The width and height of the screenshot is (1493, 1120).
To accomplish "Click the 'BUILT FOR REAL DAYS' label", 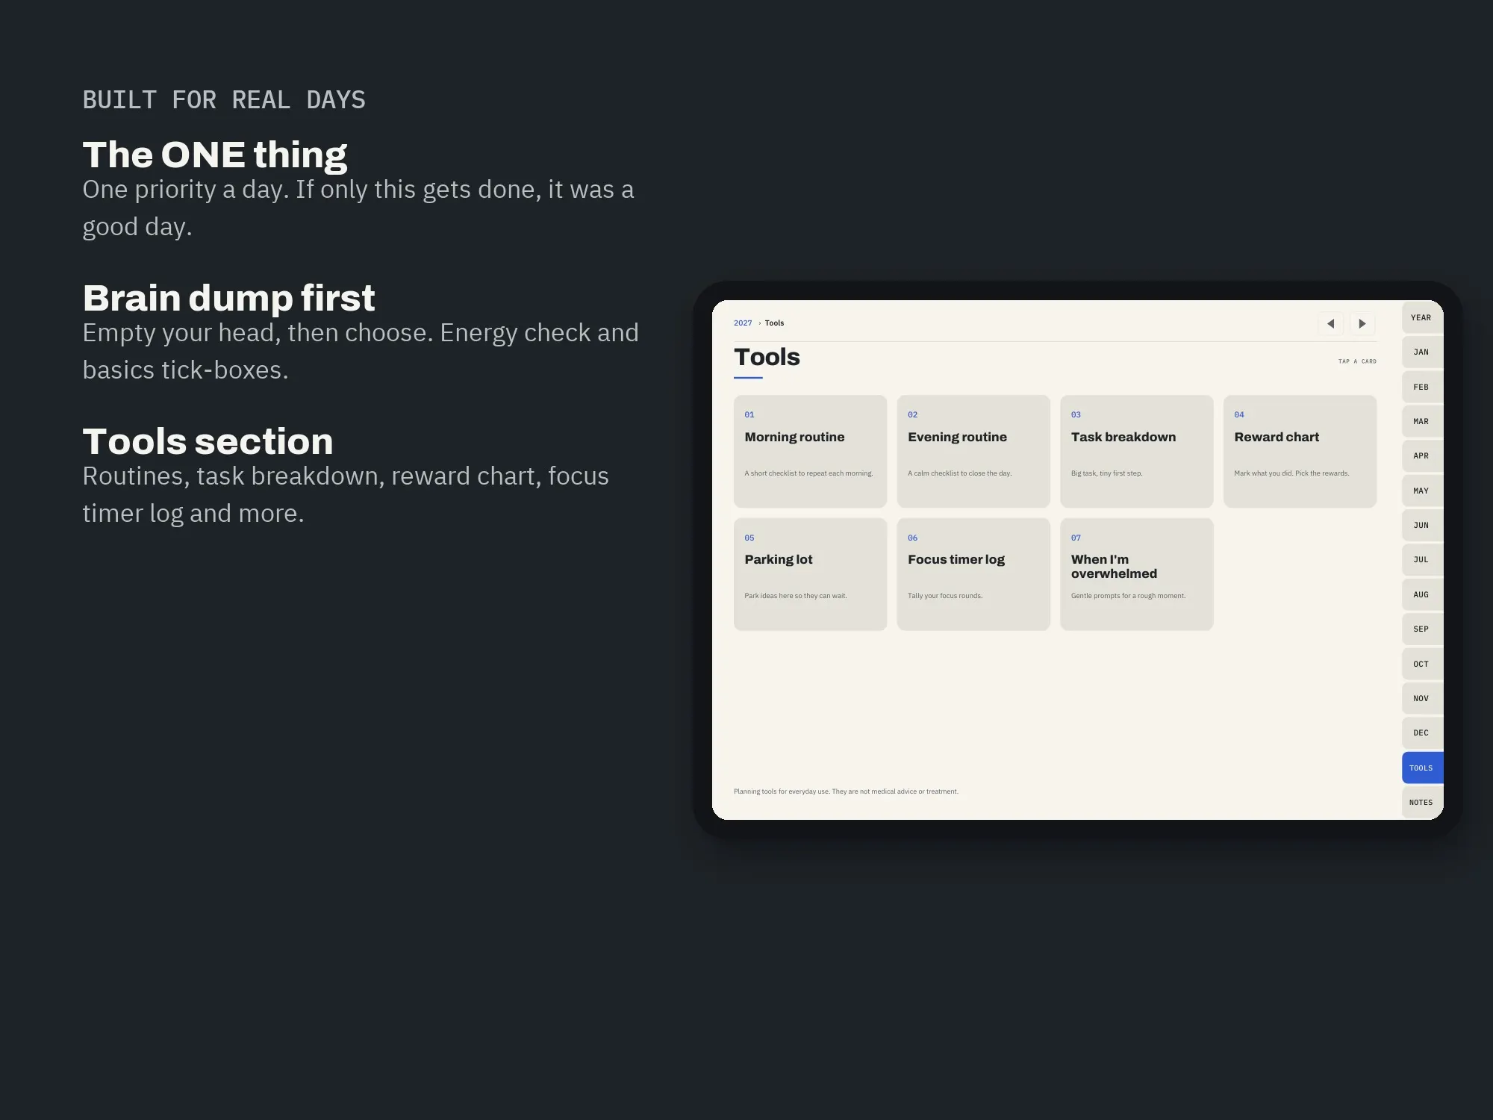I will (224, 100).
